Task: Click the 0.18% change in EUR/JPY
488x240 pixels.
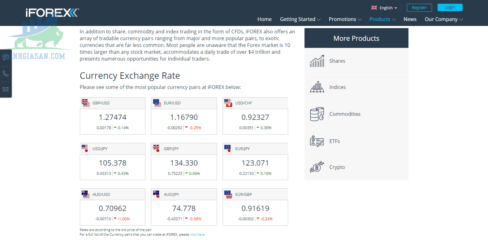Action: [x=266, y=173]
